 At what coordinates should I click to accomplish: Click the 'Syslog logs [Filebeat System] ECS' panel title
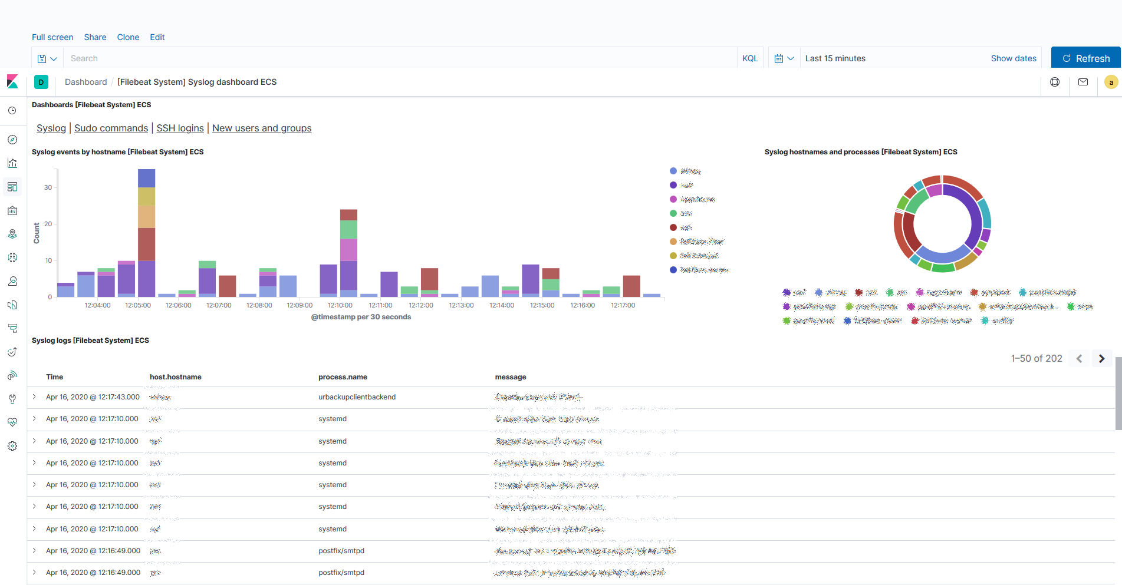coord(90,341)
